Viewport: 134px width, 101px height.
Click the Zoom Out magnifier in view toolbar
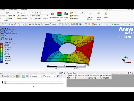pyautogui.click(x=6, y=24)
